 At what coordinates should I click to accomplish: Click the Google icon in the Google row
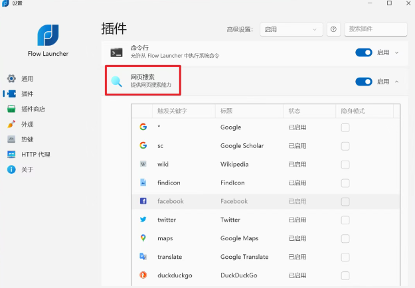(143, 127)
